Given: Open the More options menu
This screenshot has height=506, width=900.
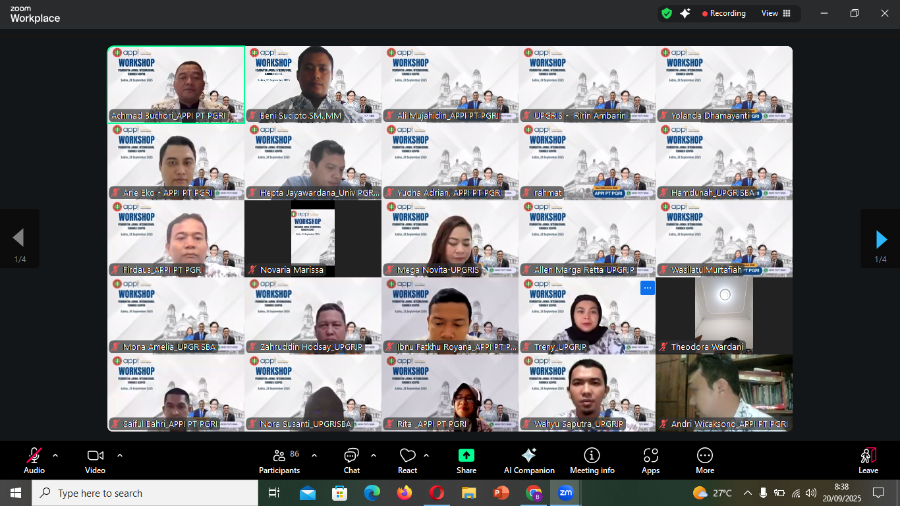Looking at the screenshot, I should (704, 461).
